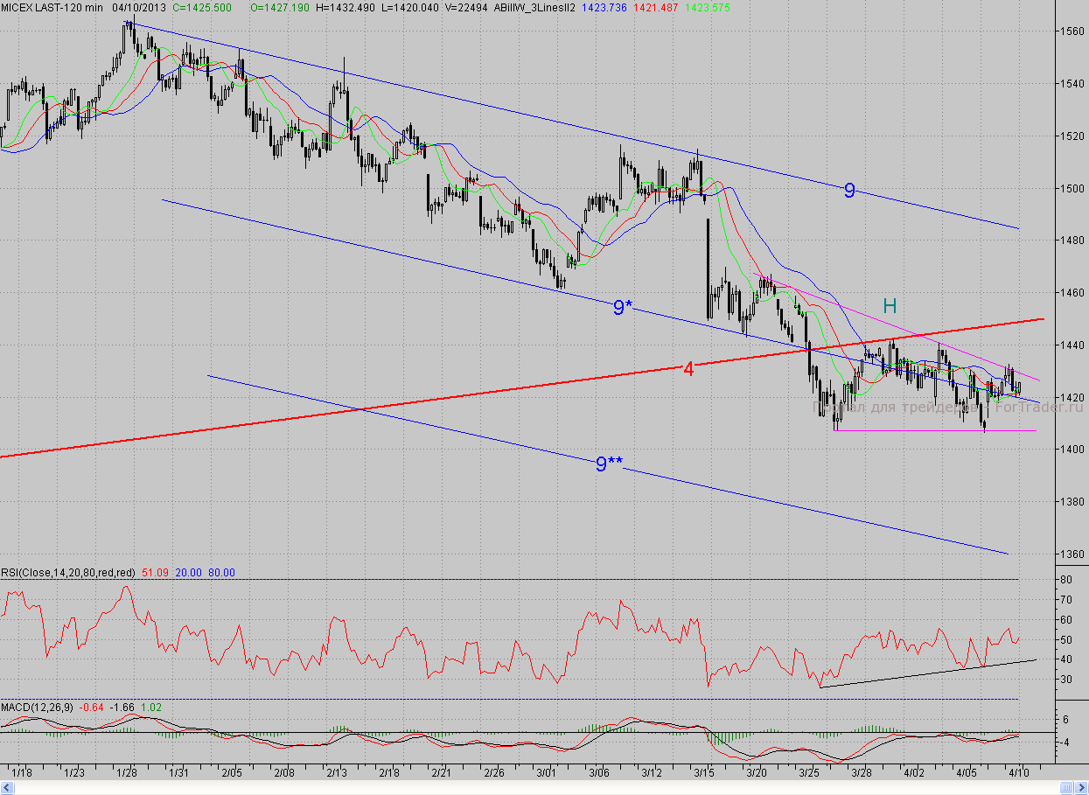1089x795 pixels.
Task: Click the blue channel label 9
Action: pyautogui.click(x=849, y=191)
